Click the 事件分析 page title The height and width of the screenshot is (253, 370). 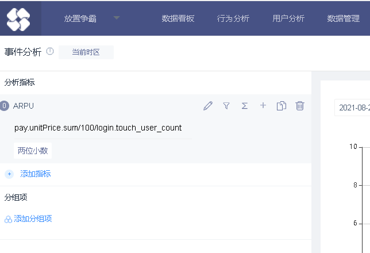click(23, 52)
